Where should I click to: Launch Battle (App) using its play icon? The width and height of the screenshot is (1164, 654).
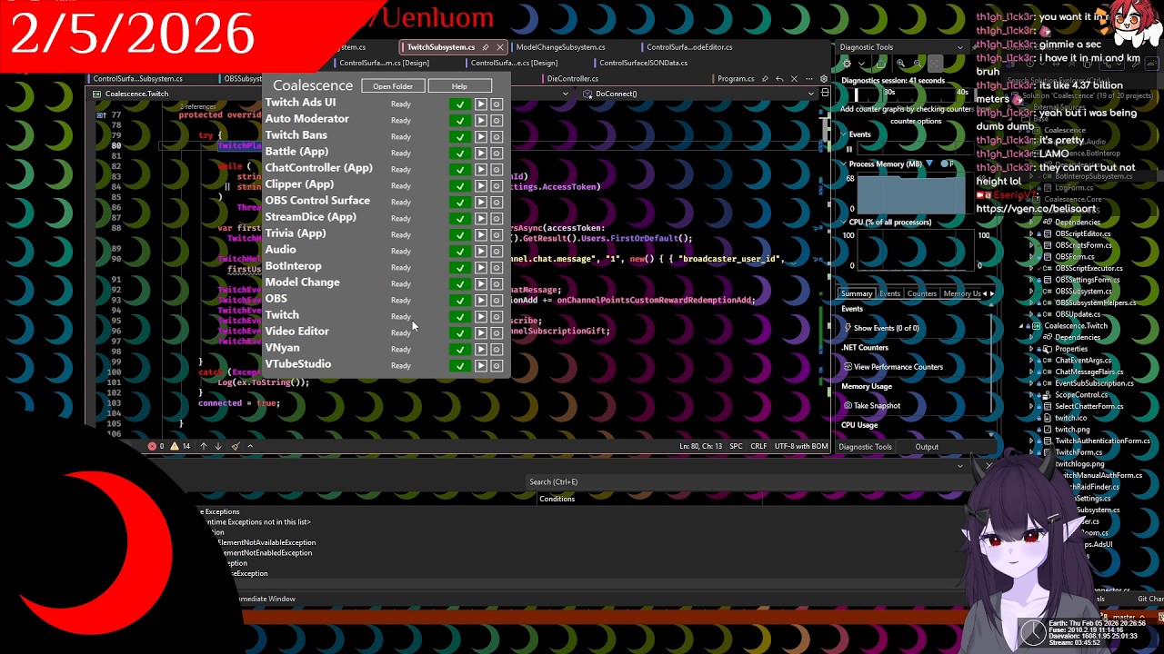[481, 154]
